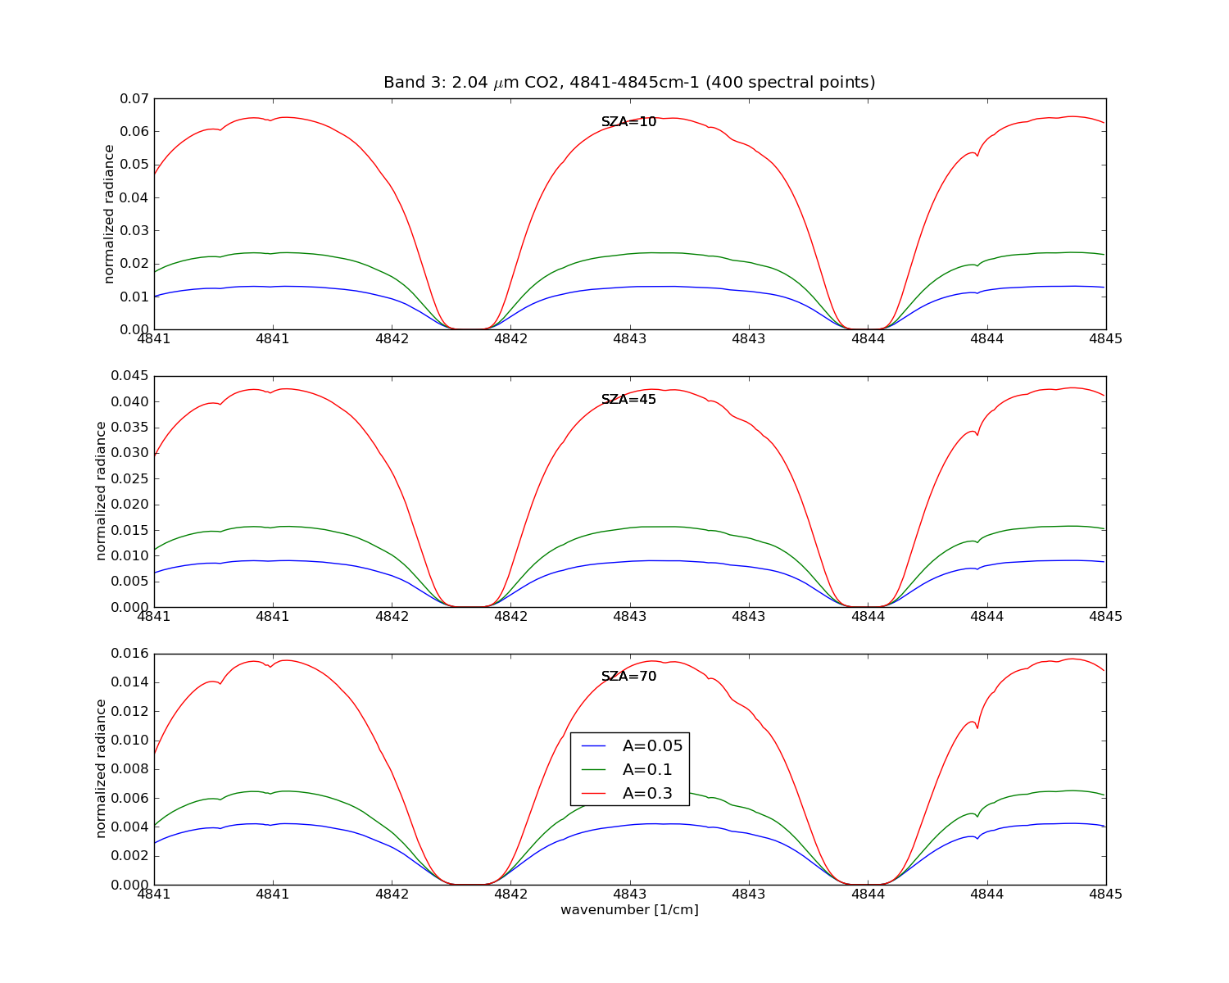Click the 0.06 y-axis tick label
Viewport: 1229px width, 983px height.
(x=134, y=131)
